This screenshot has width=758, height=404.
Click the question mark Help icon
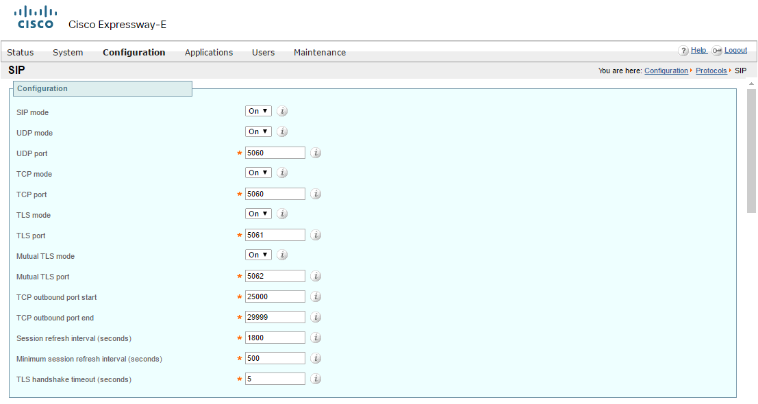683,51
